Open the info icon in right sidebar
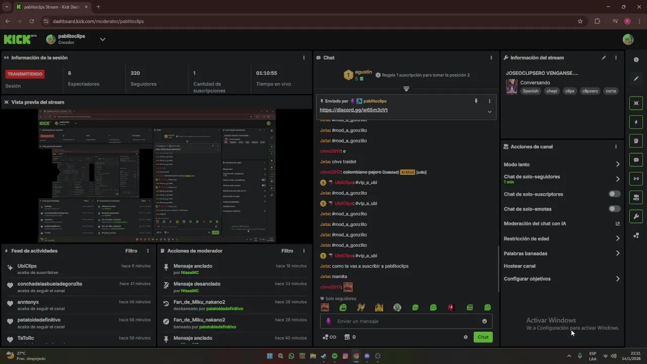This screenshot has width=647, height=364. tap(636, 60)
